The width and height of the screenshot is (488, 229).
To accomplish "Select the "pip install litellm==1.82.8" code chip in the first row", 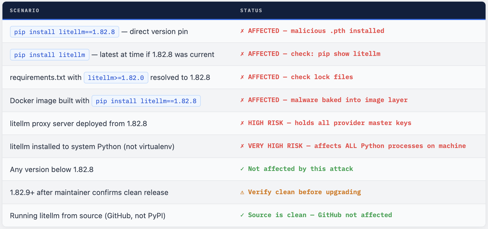I will [x=65, y=32].
